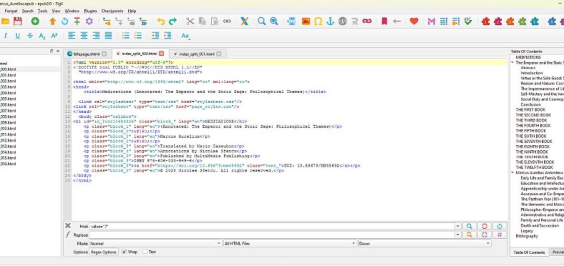Collapse The Emperor and the Stoic tree node
The height and width of the screenshot is (266, 564).
pyautogui.click(x=513, y=63)
